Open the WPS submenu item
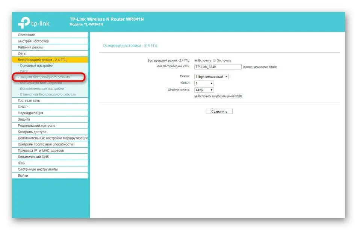This screenshot has width=357, height=230. (x=23, y=71)
